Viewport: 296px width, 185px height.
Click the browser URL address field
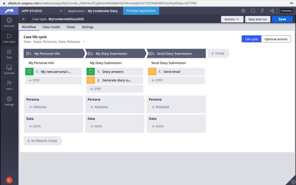coord(102,3)
